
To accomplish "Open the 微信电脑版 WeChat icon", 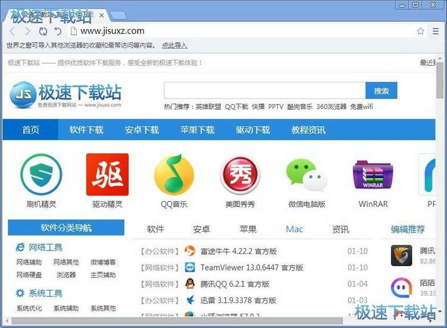I will 307,175.
